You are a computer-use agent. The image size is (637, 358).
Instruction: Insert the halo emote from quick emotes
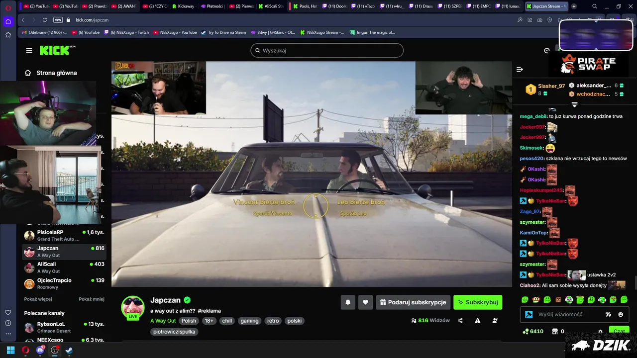coord(580,299)
